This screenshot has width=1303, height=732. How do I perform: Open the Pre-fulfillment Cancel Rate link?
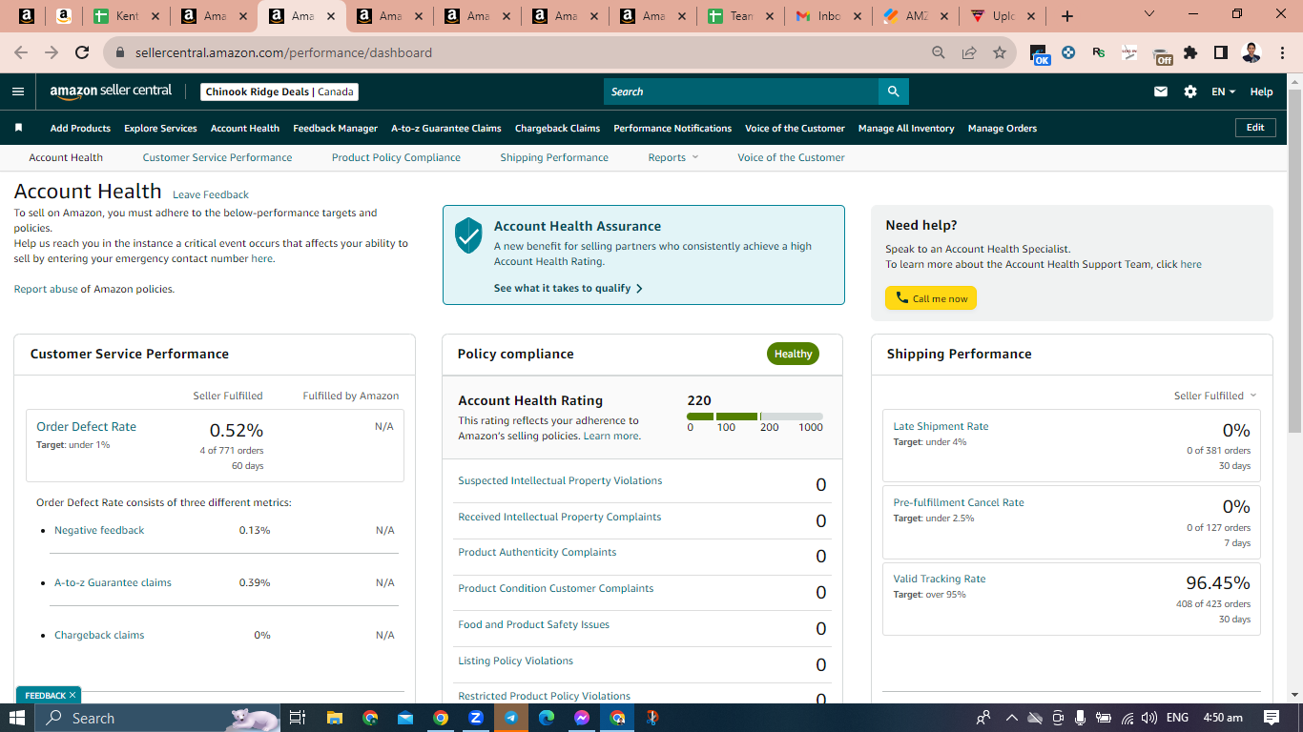(959, 502)
